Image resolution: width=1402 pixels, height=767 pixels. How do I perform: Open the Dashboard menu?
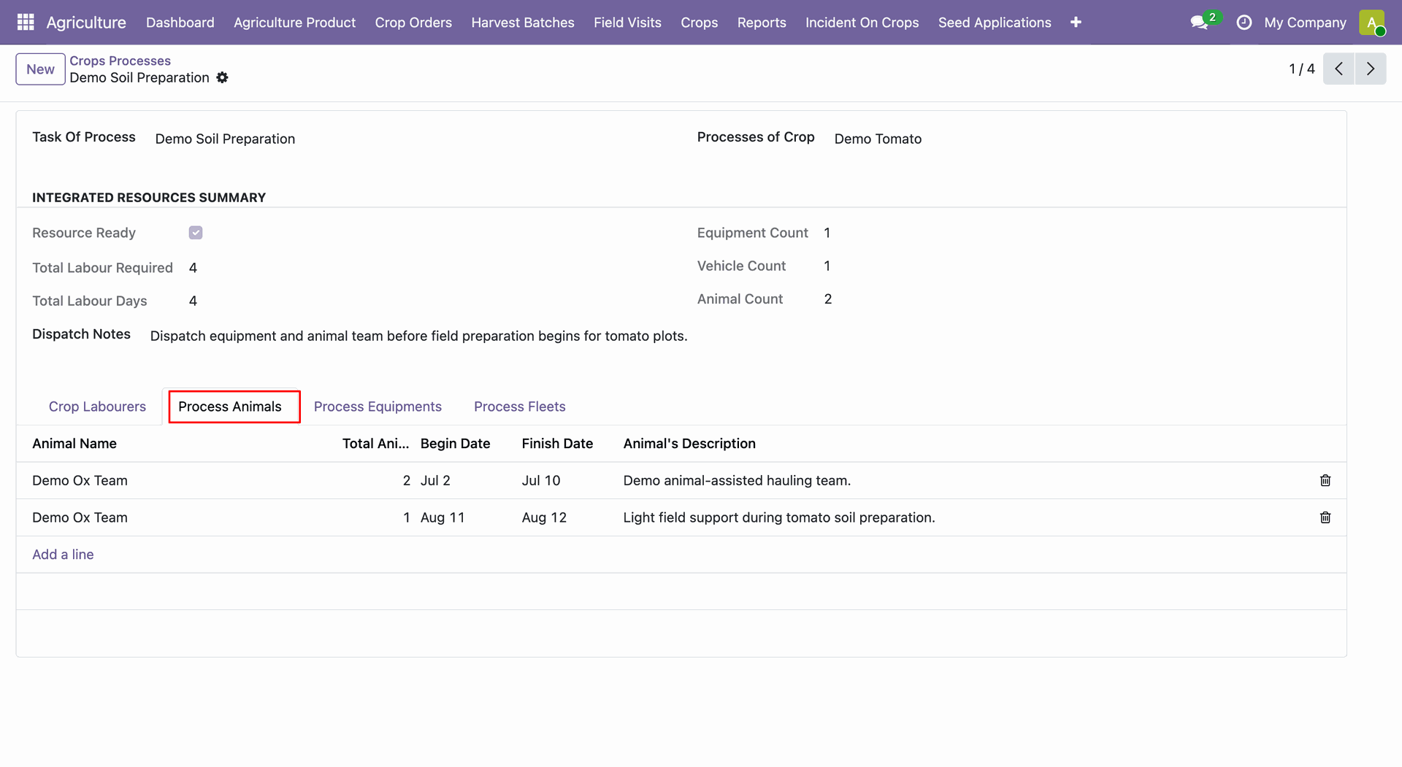point(180,23)
